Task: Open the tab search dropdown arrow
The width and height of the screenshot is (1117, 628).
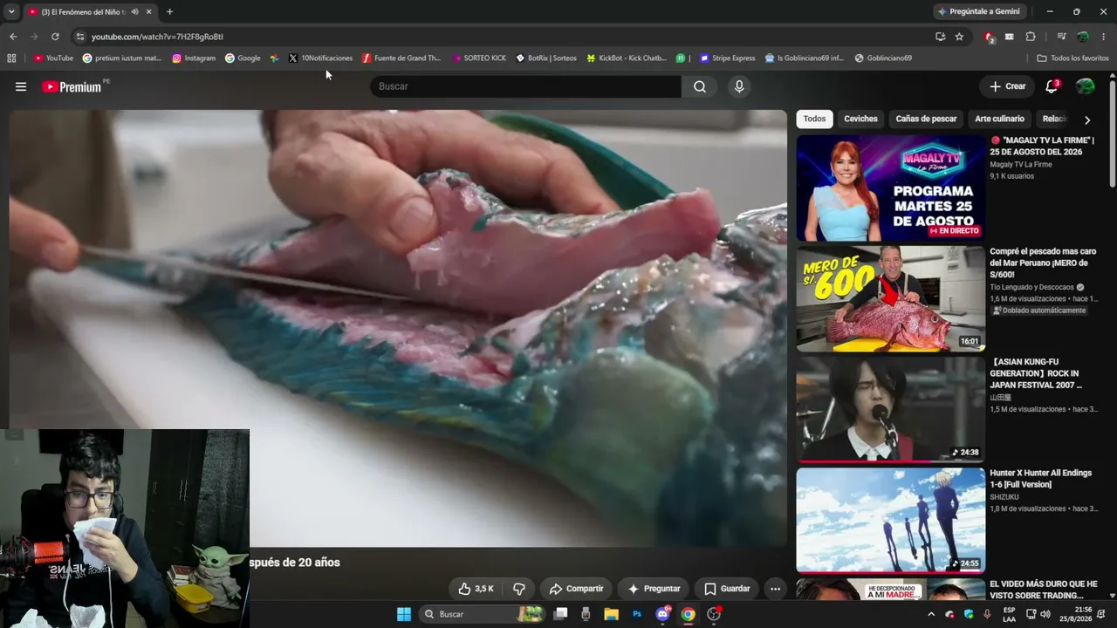Action: coord(11,11)
